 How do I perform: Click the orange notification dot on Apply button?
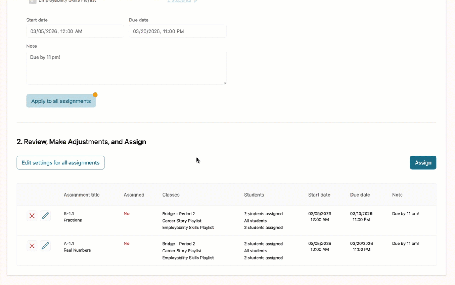coord(95,95)
